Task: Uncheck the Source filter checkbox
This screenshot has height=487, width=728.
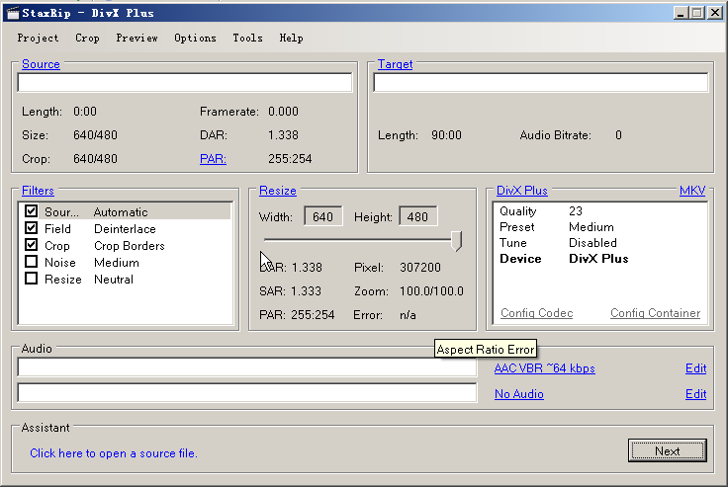Action: coord(32,212)
